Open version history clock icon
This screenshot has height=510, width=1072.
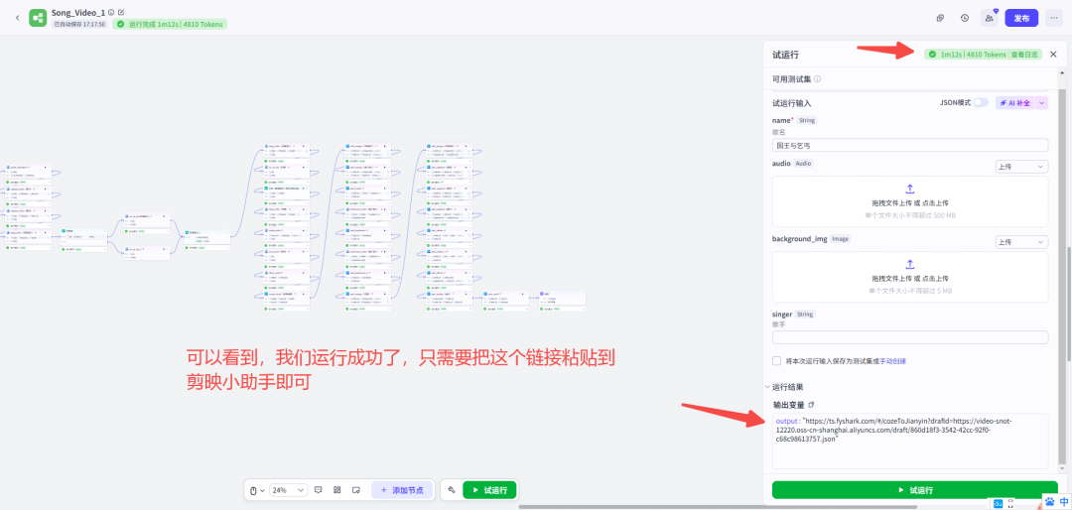[x=964, y=19]
